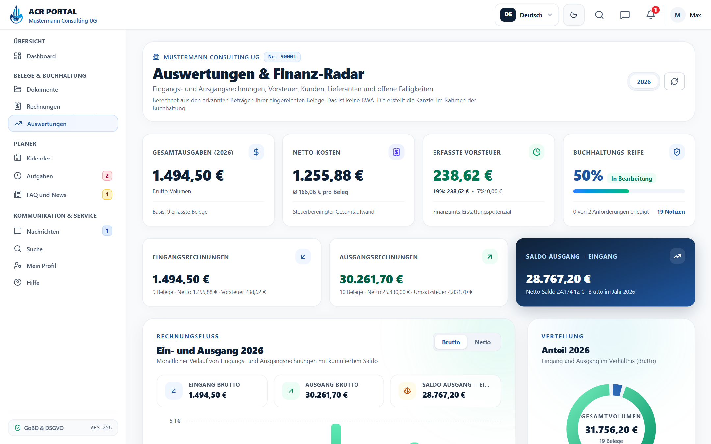
Task: Click the receipt icon on Netto-Kosten card
Action: point(396,152)
